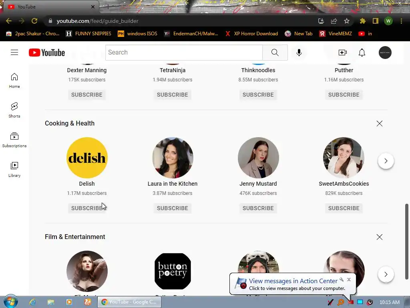Open the EndermanCH/Malw... bookmark
The height and width of the screenshot is (308, 410).
tap(191, 34)
